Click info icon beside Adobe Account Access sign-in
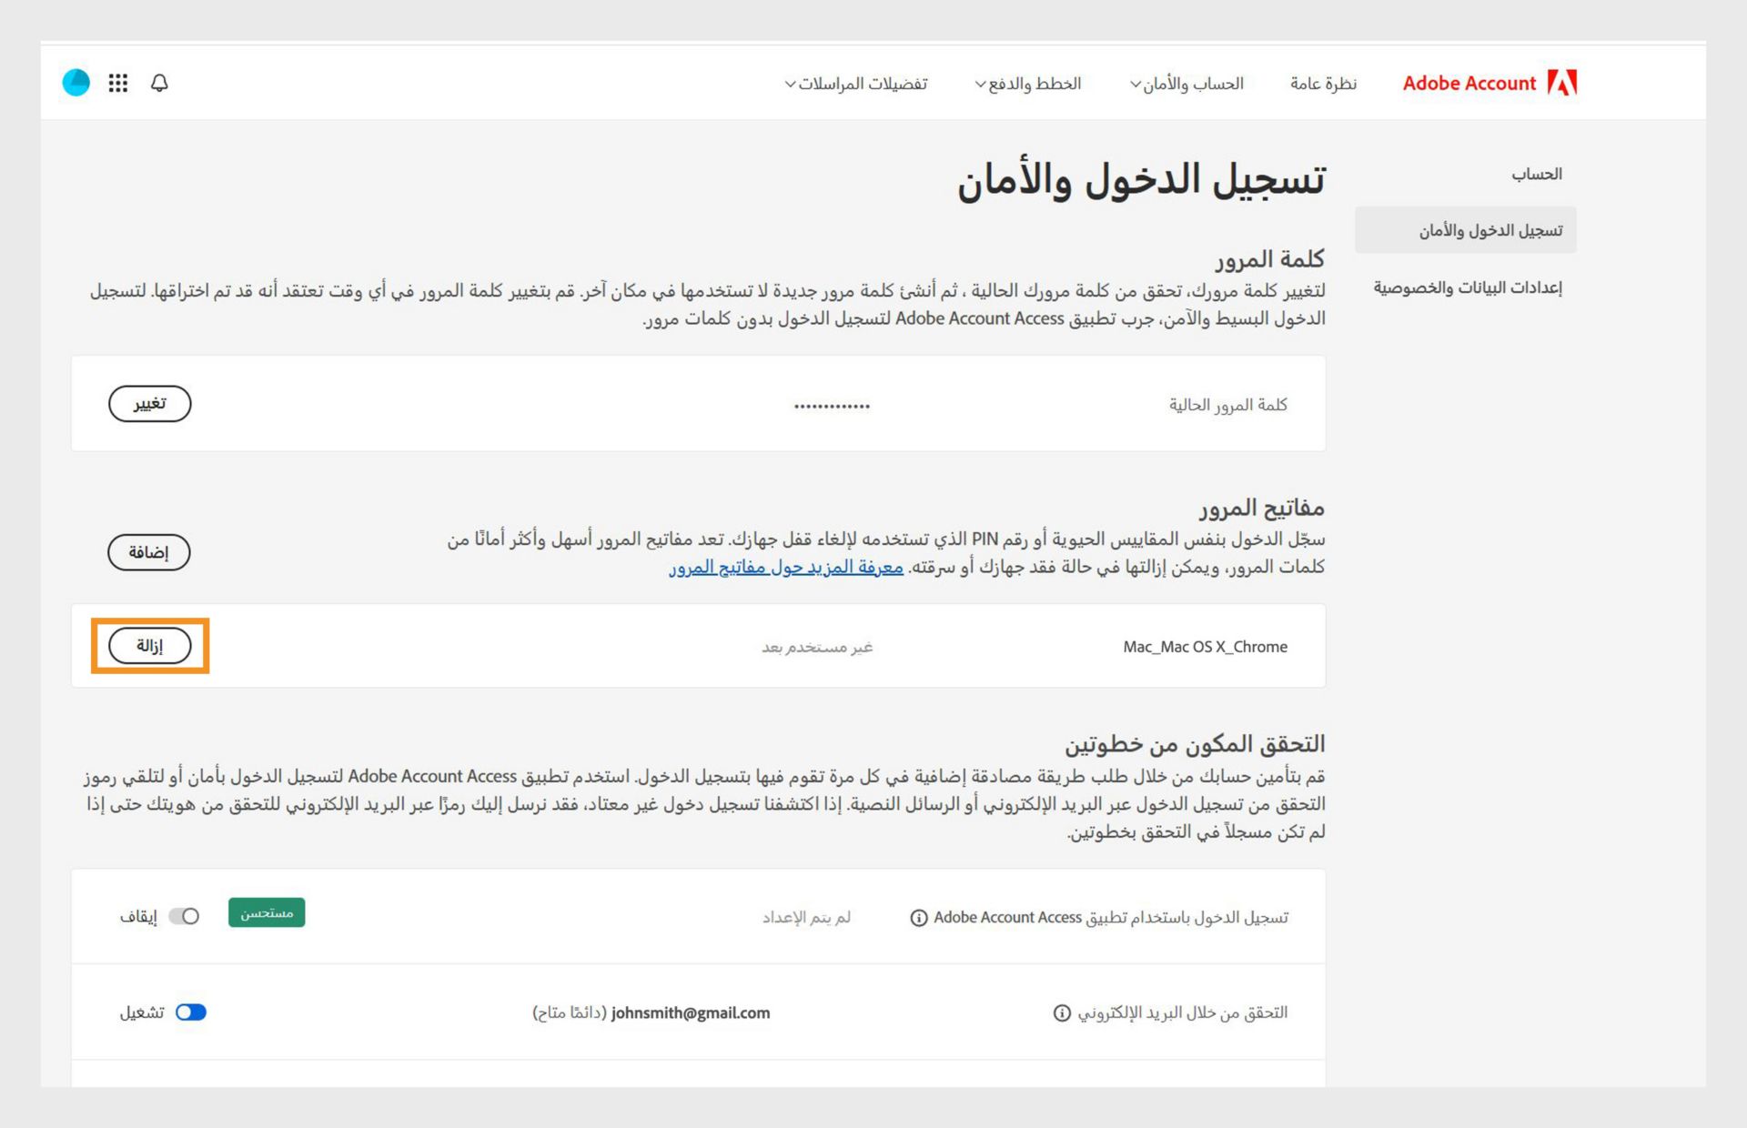The image size is (1747, 1128). pos(919,918)
